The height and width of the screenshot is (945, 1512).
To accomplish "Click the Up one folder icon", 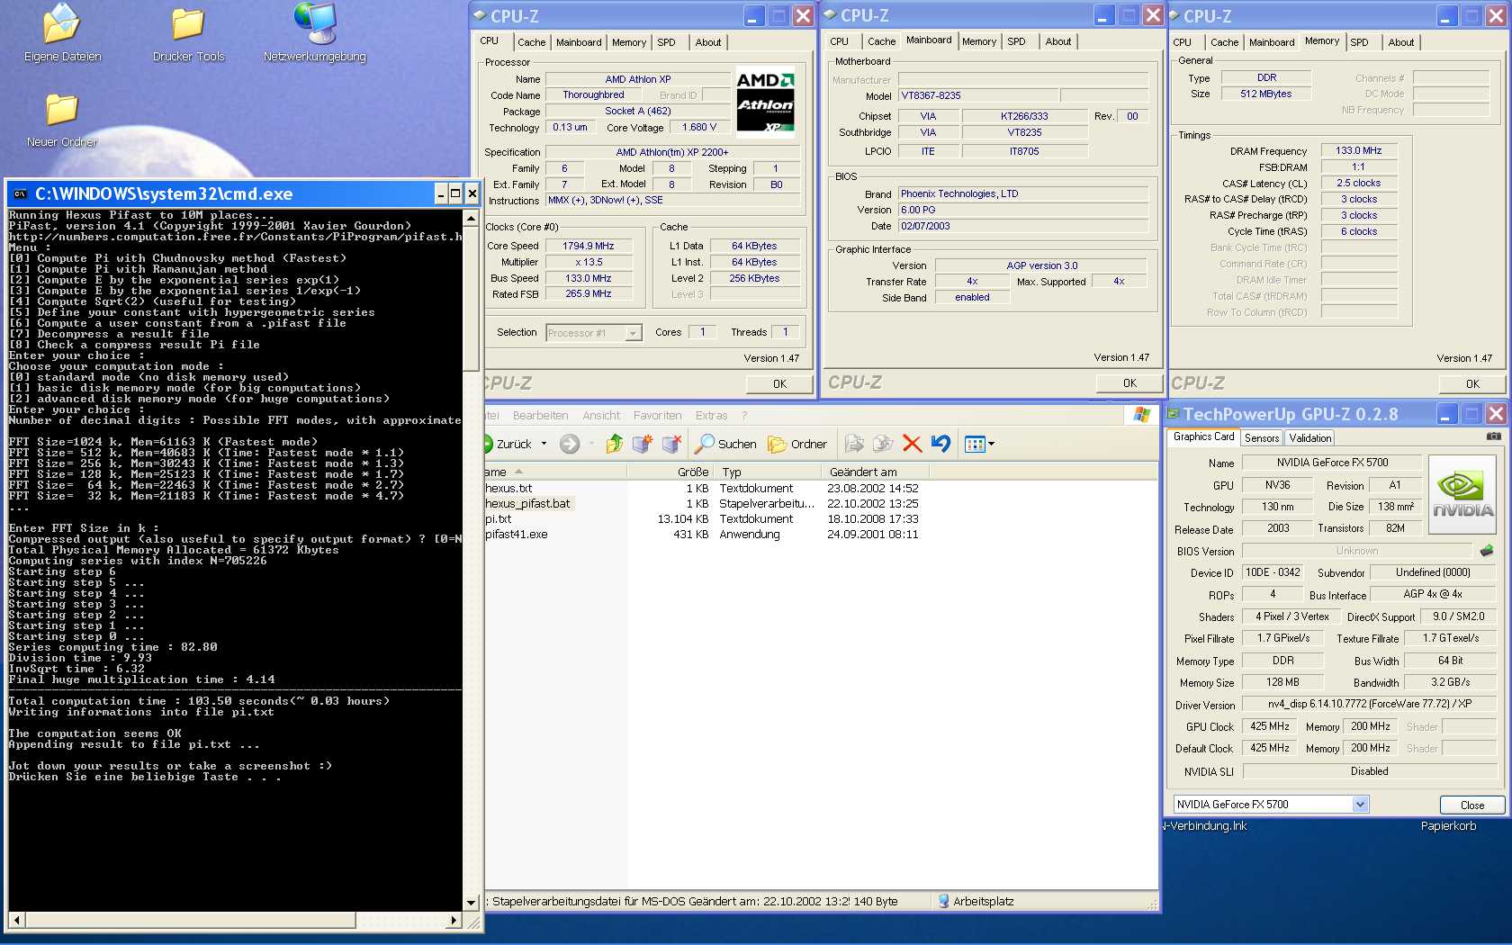I will pos(615,444).
